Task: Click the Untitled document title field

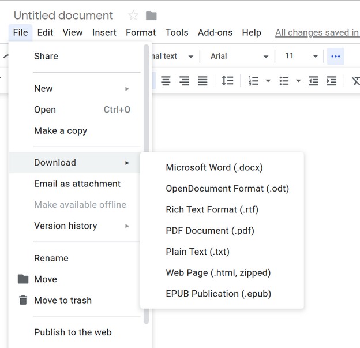Action: (x=63, y=16)
